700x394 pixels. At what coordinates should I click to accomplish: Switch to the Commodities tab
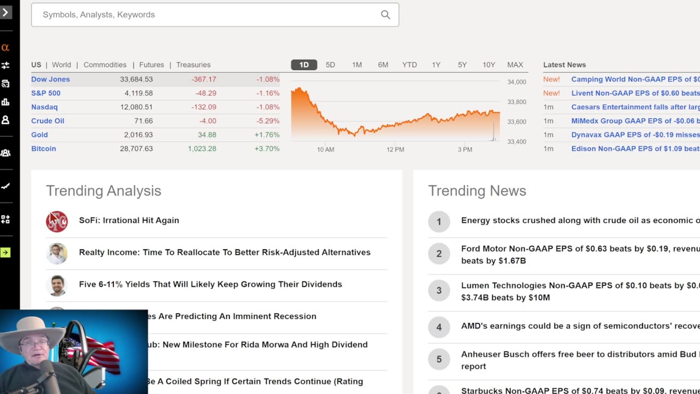pyautogui.click(x=105, y=65)
